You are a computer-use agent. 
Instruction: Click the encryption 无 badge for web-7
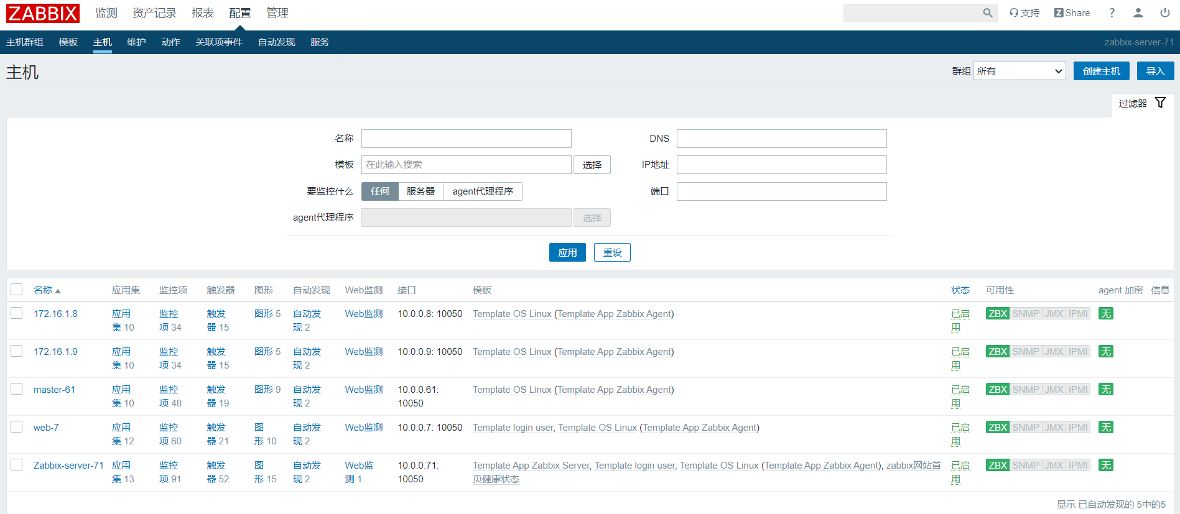coord(1106,428)
